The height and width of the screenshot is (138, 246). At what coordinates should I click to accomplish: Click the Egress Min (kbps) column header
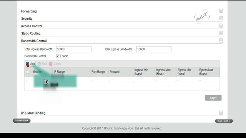[184, 72]
